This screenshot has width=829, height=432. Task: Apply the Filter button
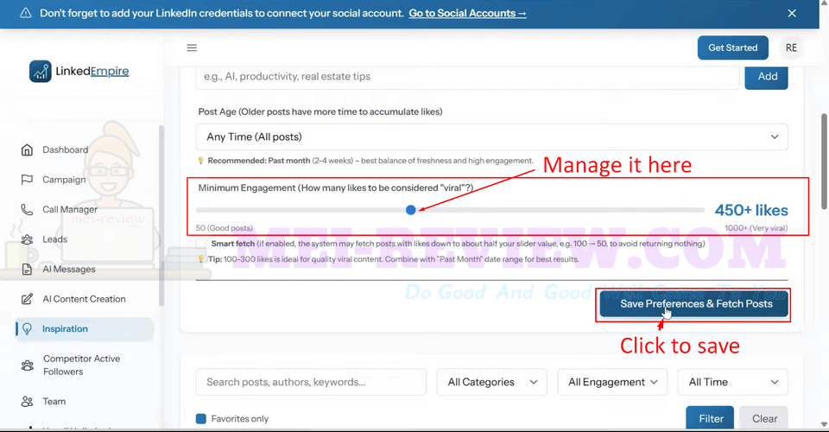pyautogui.click(x=710, y=418)
